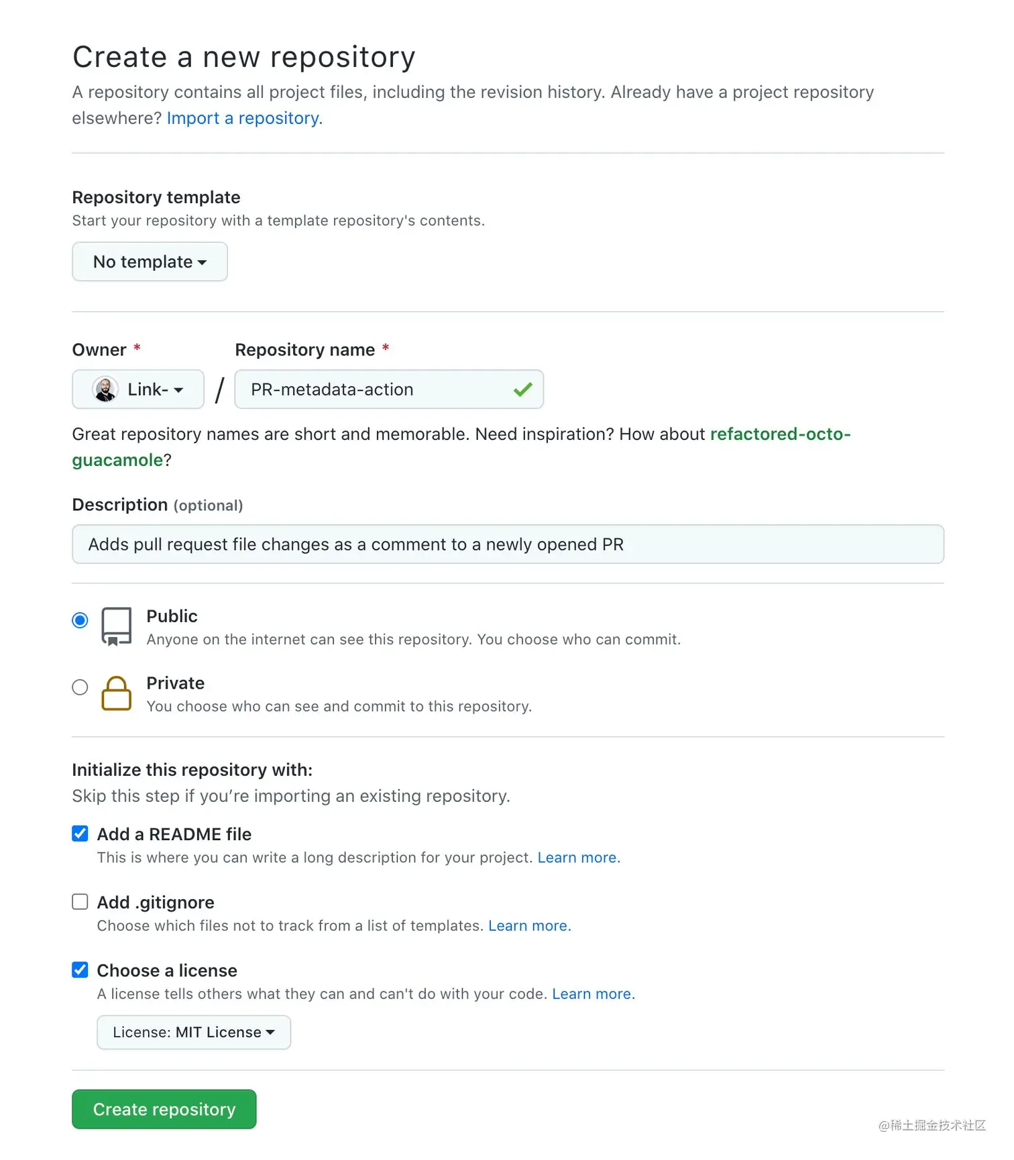Click the Create repository button
Screen dimensions: 1014x1160
pyautogui.click(x=164, y=1109)
